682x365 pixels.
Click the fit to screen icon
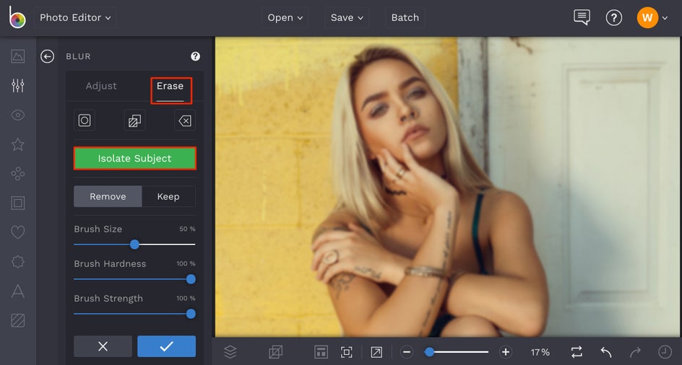coord(347,352)
